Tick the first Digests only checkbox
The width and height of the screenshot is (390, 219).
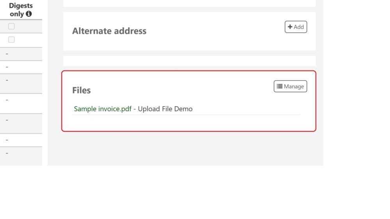(11, 26)
